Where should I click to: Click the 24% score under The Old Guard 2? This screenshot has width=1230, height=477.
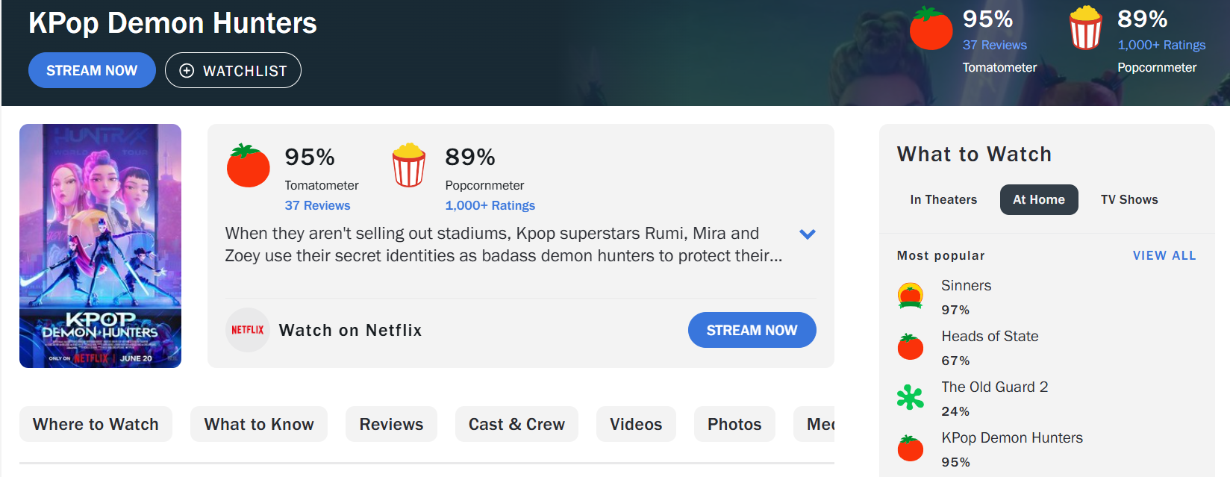955,411
